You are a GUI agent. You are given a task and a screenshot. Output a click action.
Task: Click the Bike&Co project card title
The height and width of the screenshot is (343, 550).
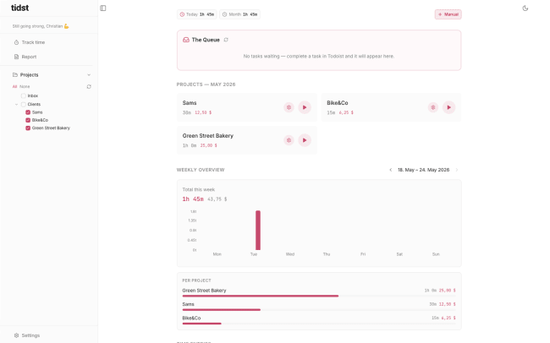(x=338, y=103)
